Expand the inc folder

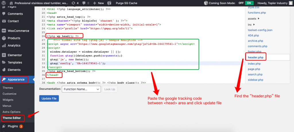pos(252,25)
